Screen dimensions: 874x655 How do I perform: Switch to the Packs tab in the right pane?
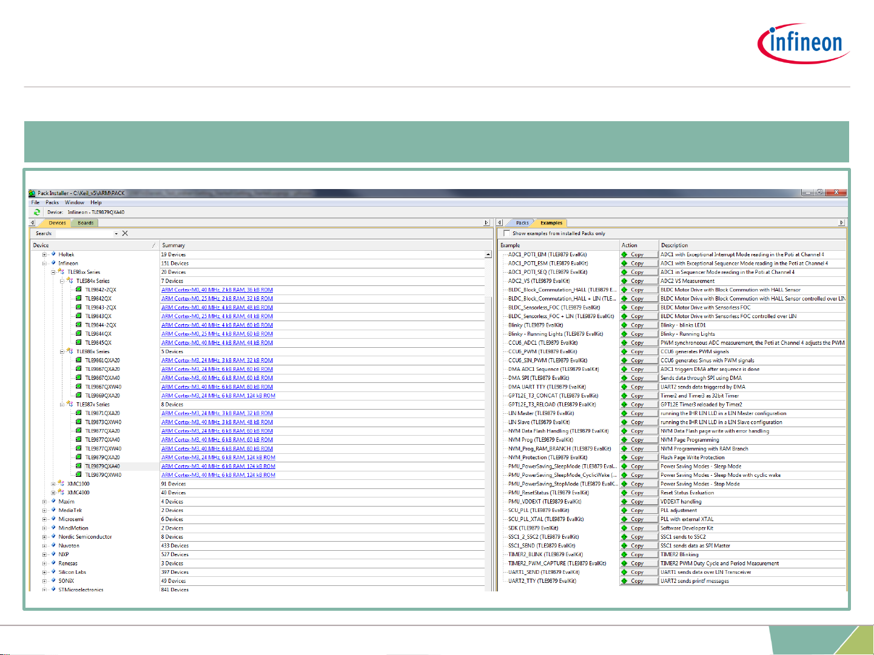pos(522,223)
